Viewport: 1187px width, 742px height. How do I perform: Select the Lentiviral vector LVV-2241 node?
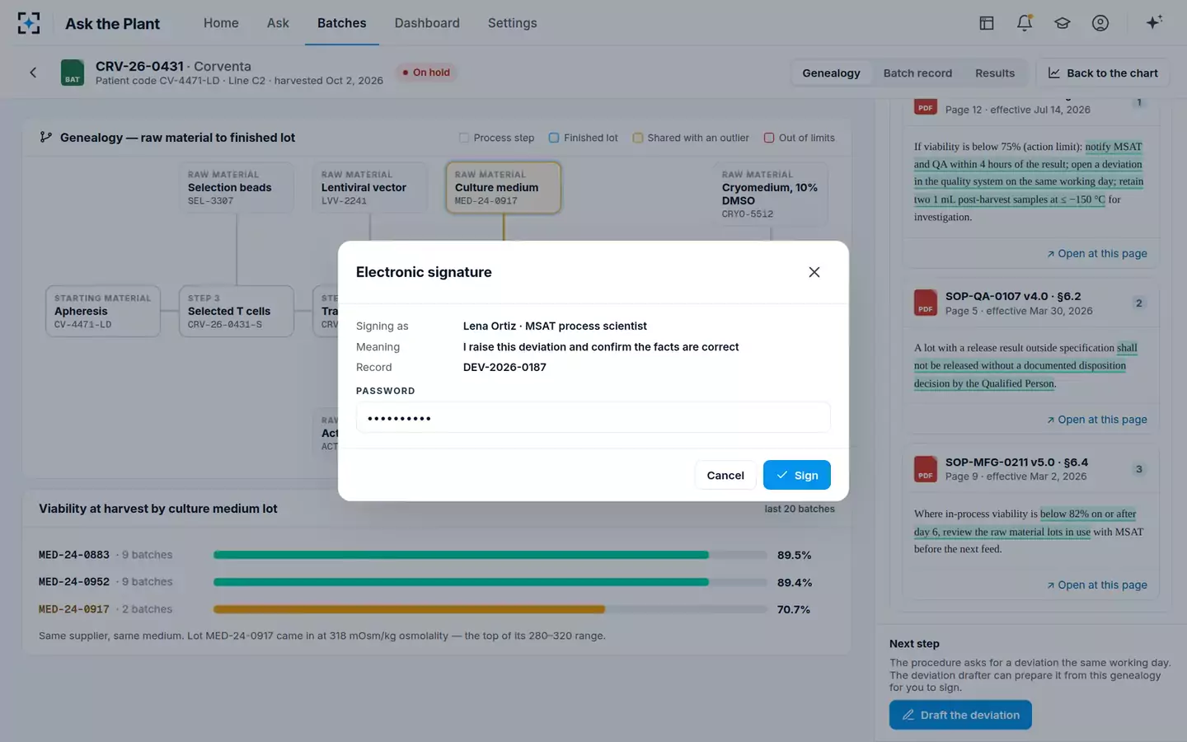tap(370, 187)
